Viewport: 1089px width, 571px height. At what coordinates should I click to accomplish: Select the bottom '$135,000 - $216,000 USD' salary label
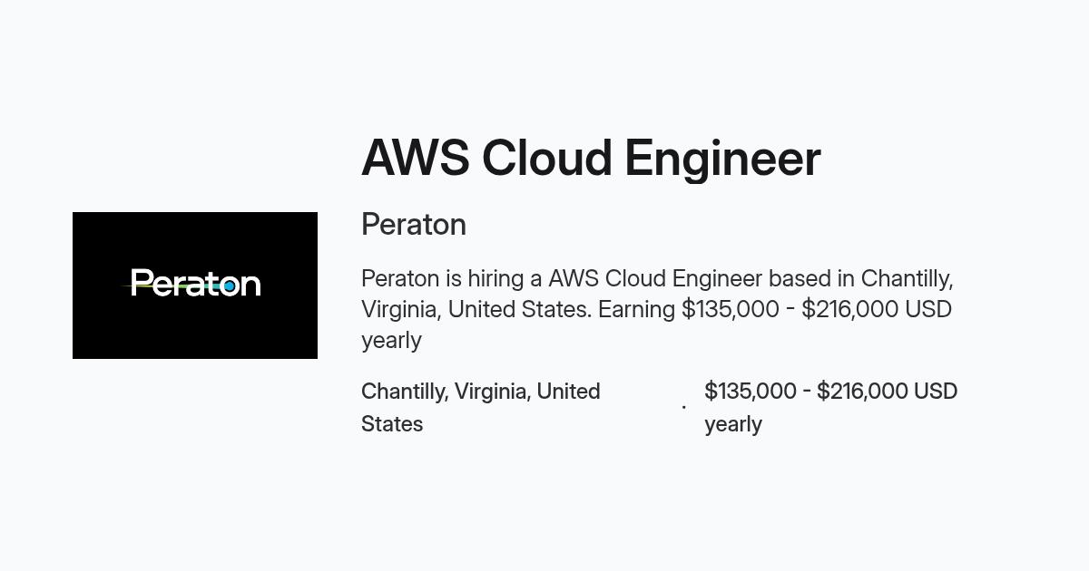point(831,392)
